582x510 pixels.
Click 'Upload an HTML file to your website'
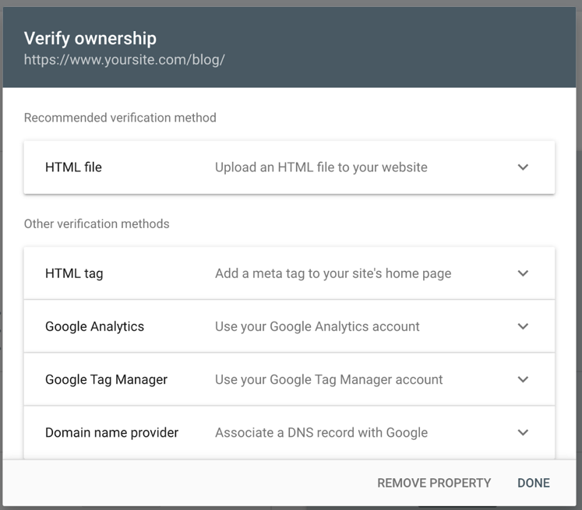321,167
